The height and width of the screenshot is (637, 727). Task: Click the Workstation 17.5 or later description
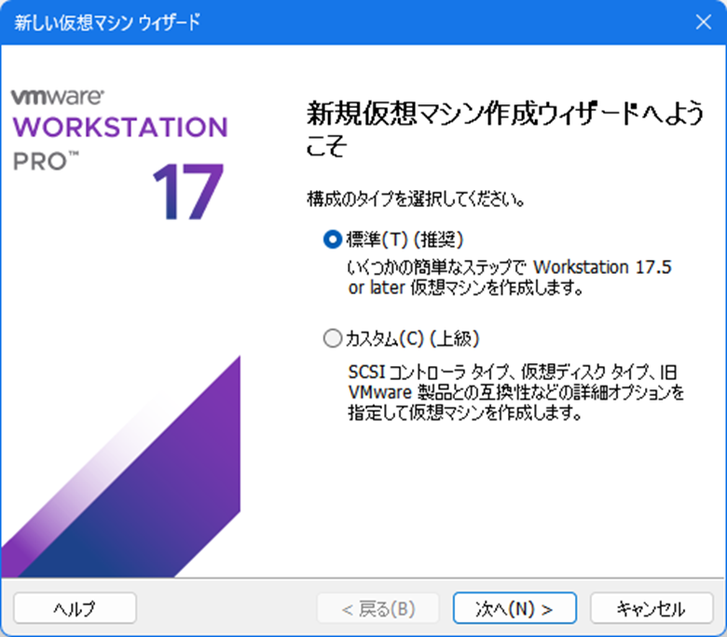[509, 278]
